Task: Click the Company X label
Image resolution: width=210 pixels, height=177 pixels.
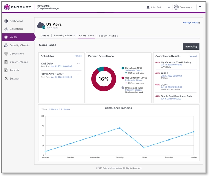Action: pyautogui.click(x=186, y=7)
